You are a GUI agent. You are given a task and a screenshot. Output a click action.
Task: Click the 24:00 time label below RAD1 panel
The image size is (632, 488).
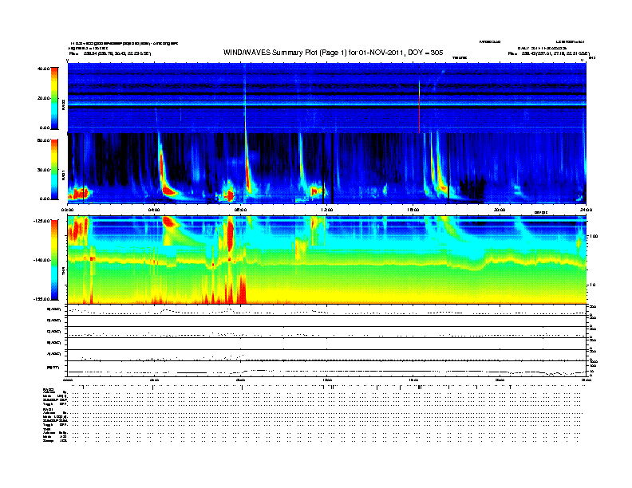tap(586, 210)
